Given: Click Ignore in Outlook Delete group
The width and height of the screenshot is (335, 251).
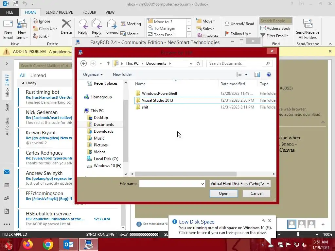Looking at the screenshot, I should coord(42,21).
